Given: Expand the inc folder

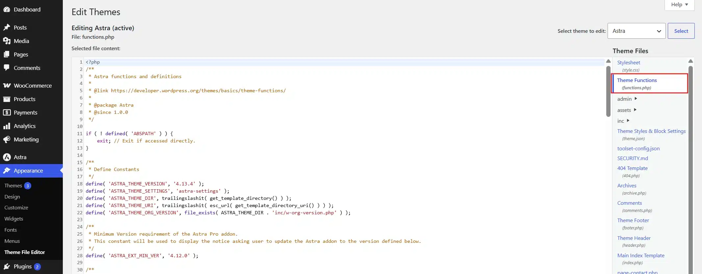Looking at the screenshot, I should [623, 121].
